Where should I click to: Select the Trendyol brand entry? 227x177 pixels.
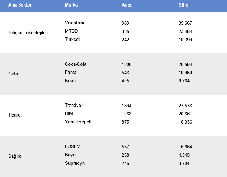point(74,106)
